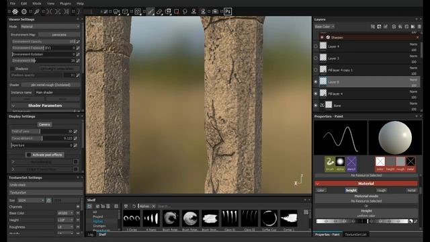Screen dimensions: 430x242
Task: Toggle visibility of Fill layer 4 copy 1
Action: point(316,70)
